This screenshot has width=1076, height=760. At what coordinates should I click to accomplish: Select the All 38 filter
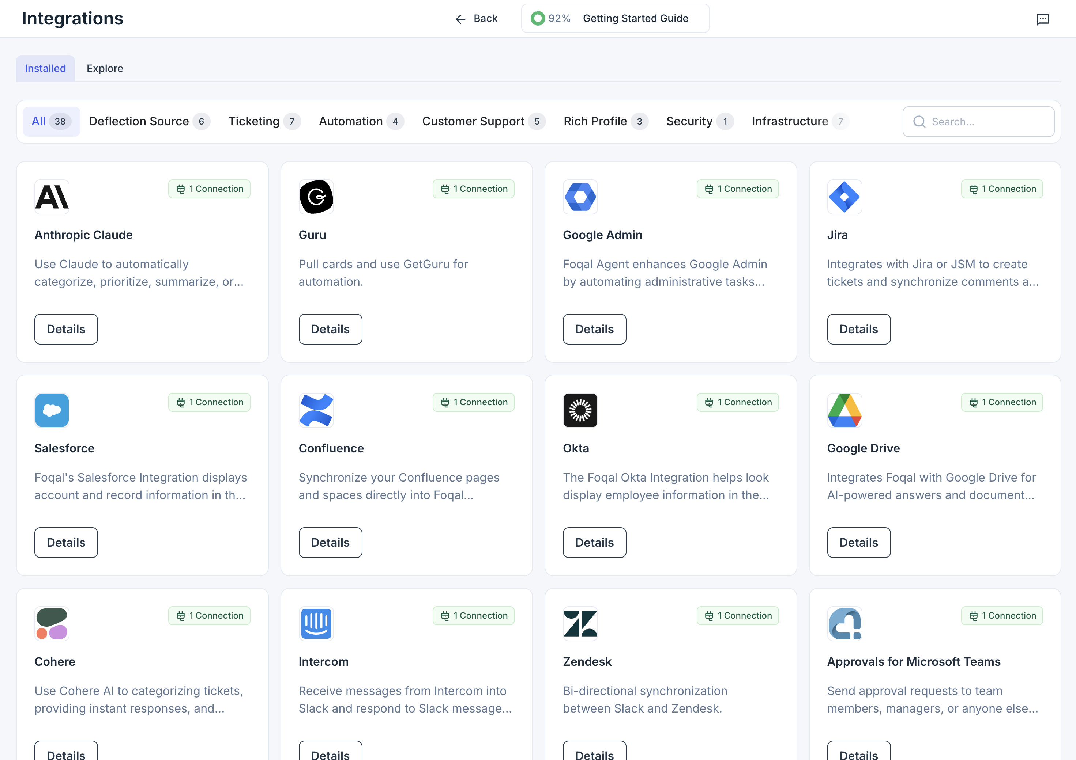[x=52, y=122]
